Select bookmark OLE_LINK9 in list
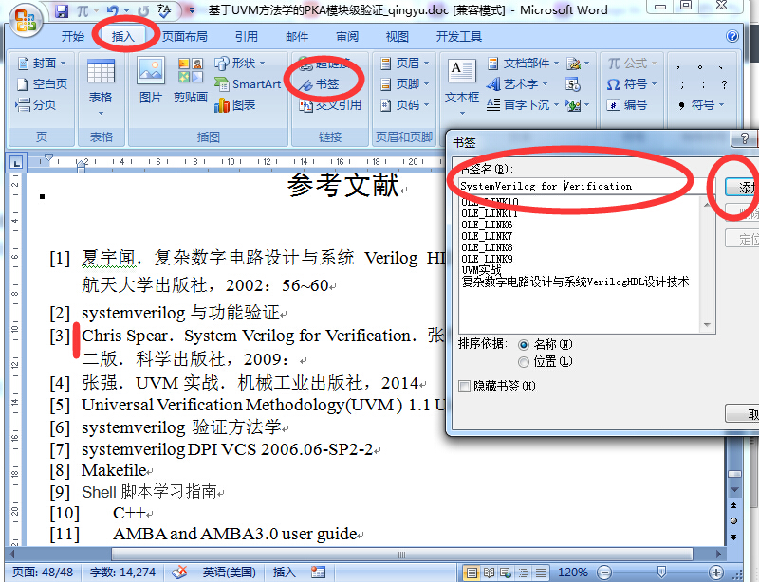759x582 pixels. 487,260
